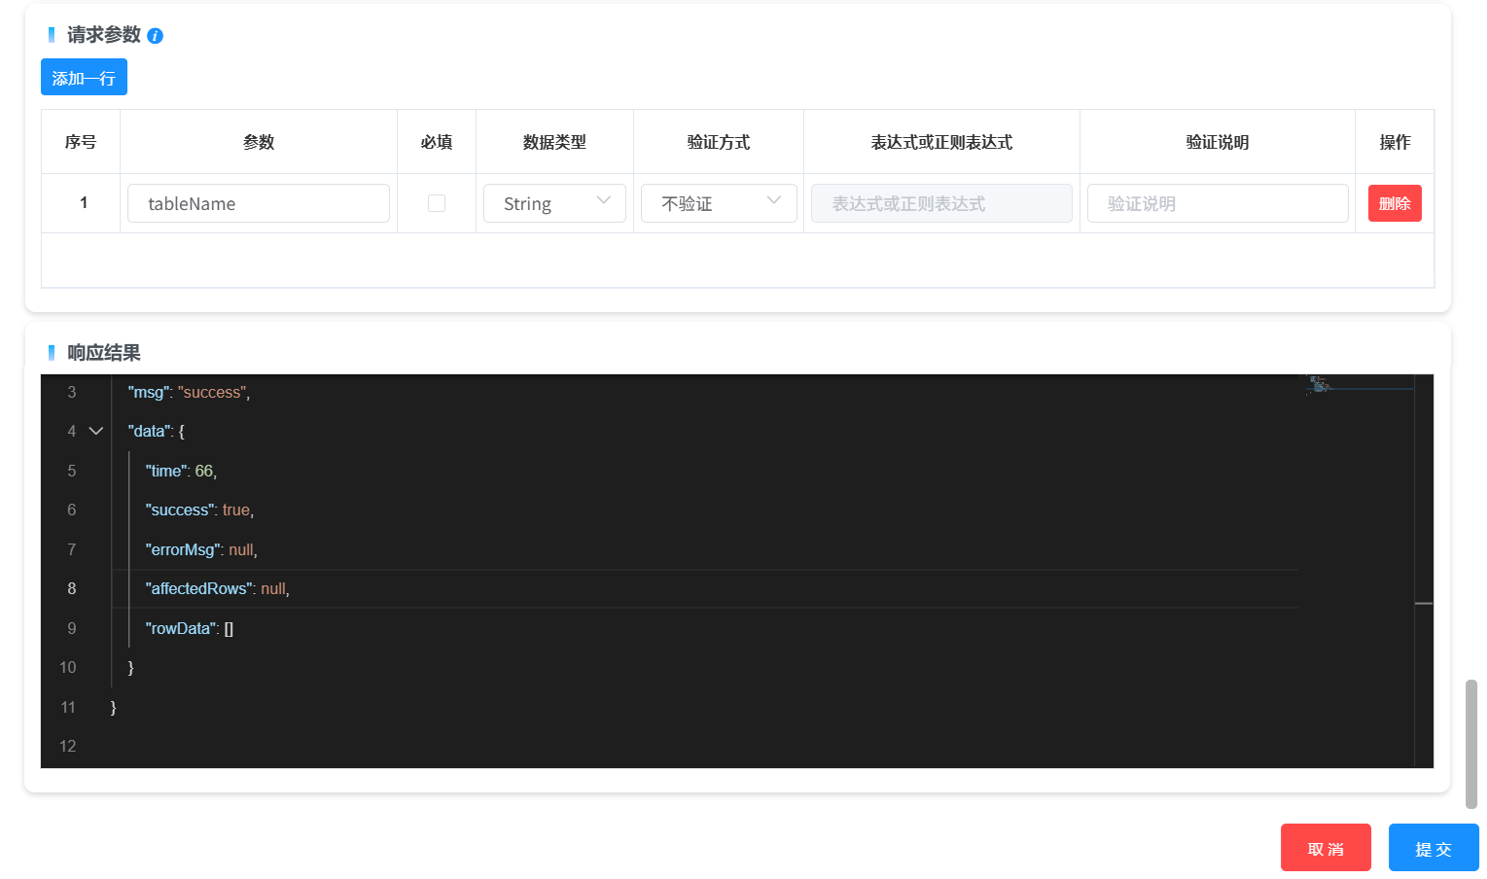The image size is (1487, 879).
Task: Click line number 8 in the editor gutter
Action: [x=72, y=588]
